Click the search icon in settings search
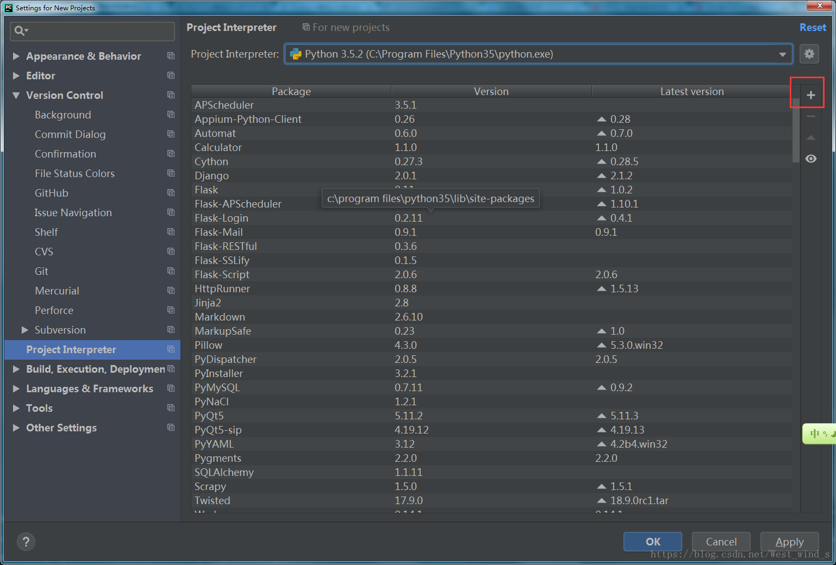The image size is (836, 565). click(x=21, y=31)
